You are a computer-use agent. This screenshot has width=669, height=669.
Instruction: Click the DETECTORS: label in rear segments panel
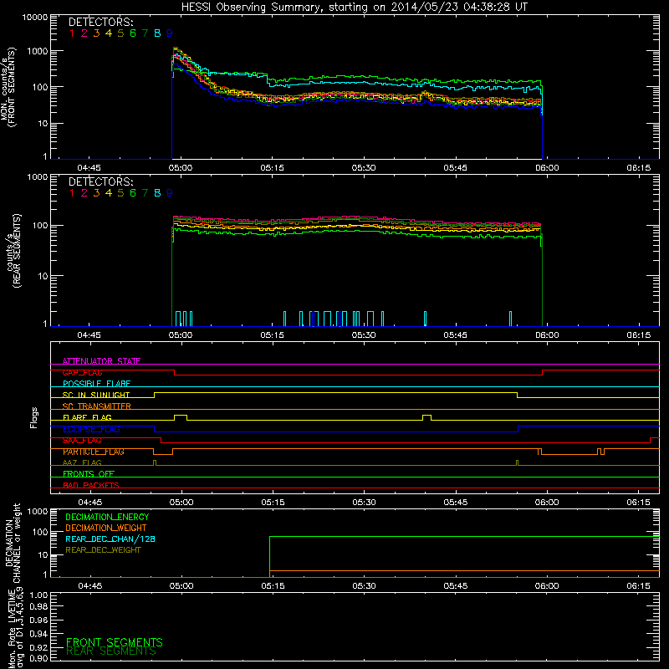pyautogui.click(x=100, y=182)
